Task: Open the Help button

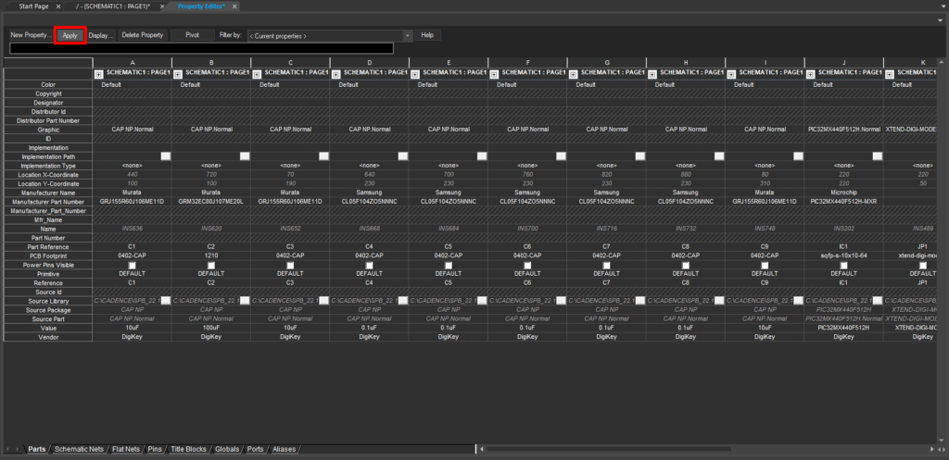Action: [427, 36]
